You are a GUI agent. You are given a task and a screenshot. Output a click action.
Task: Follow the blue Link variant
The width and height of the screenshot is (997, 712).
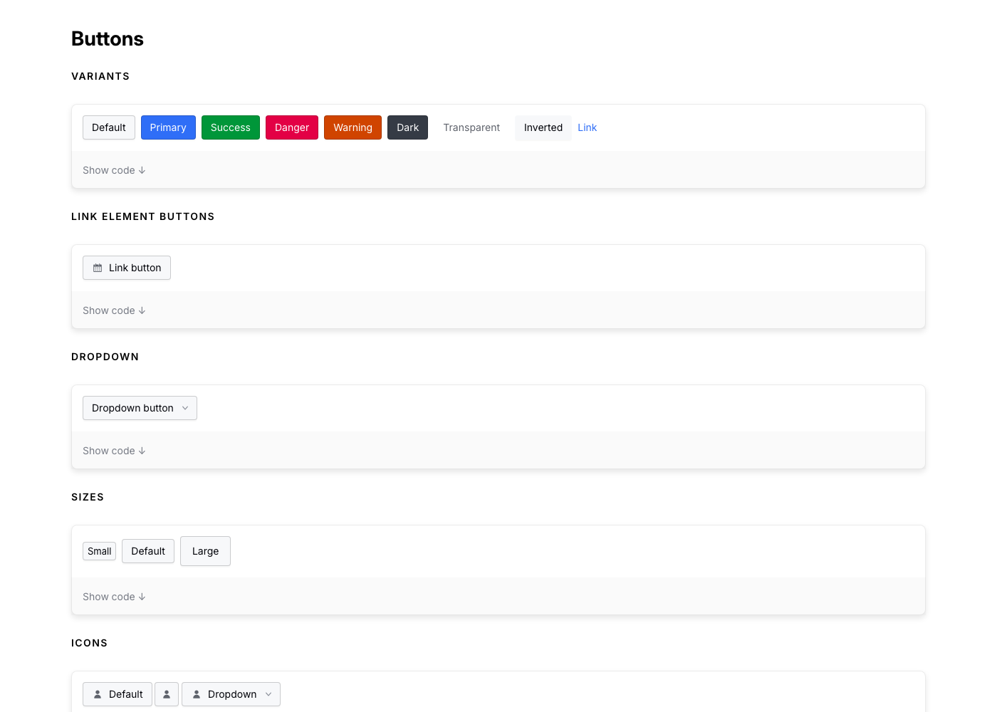[x=588, y=127]
